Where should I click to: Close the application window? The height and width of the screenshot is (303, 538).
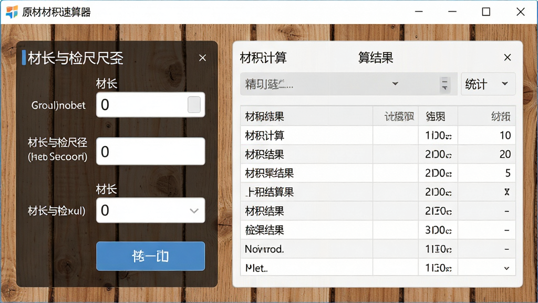coord(521,12)
